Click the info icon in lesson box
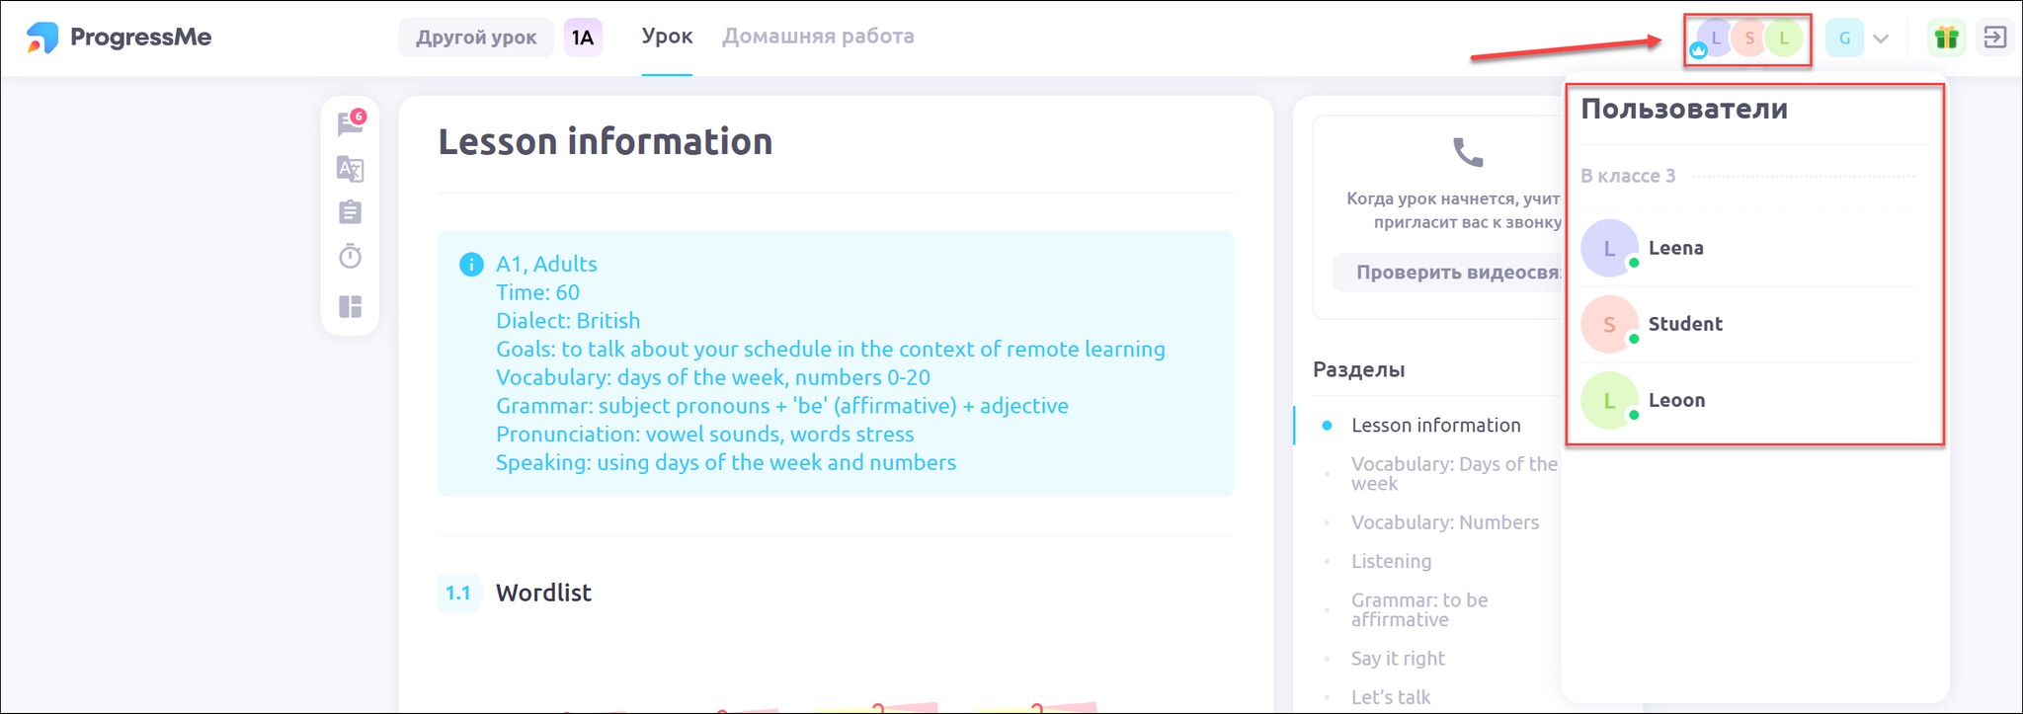 471,265
